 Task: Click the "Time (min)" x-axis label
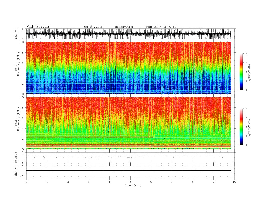click(133, 185)
